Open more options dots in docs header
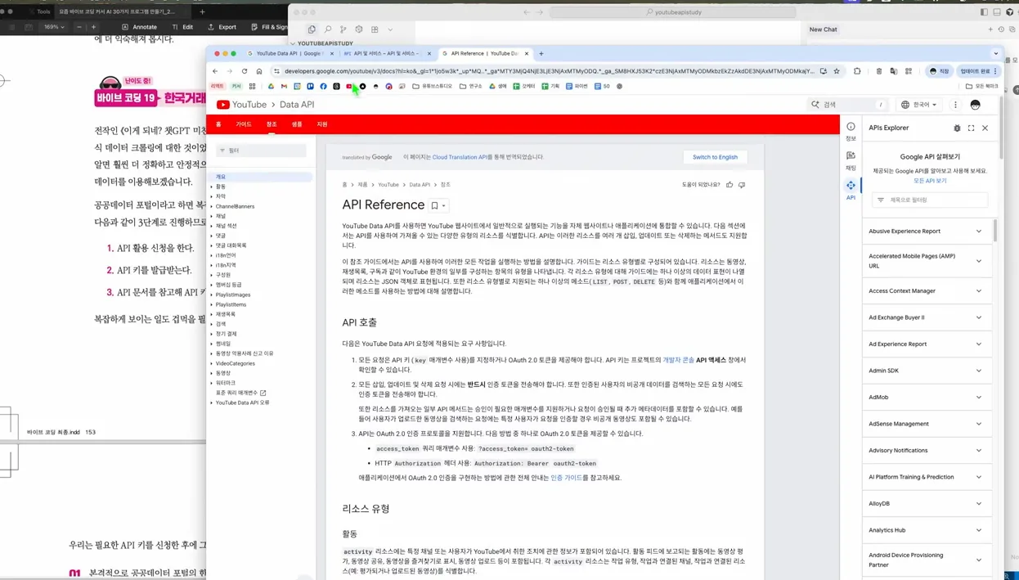 pos(955,105)
